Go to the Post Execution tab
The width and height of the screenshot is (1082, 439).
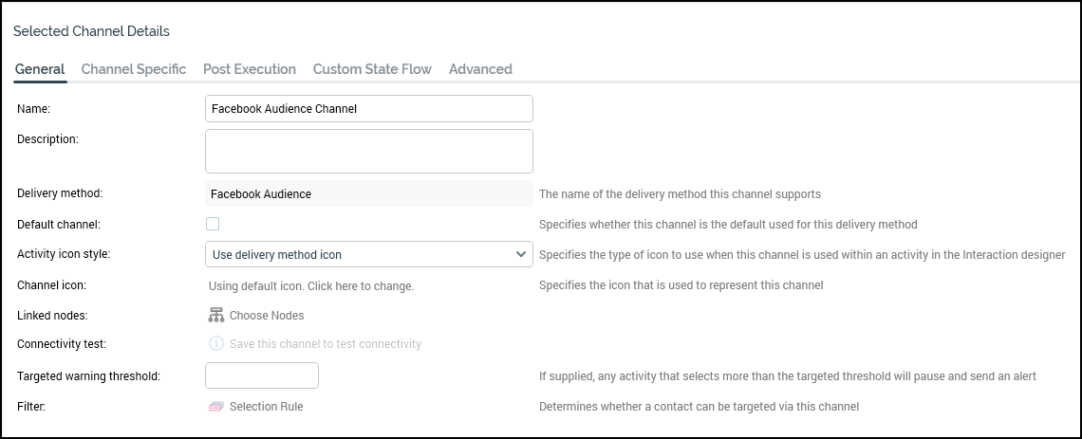click(250, 69)
